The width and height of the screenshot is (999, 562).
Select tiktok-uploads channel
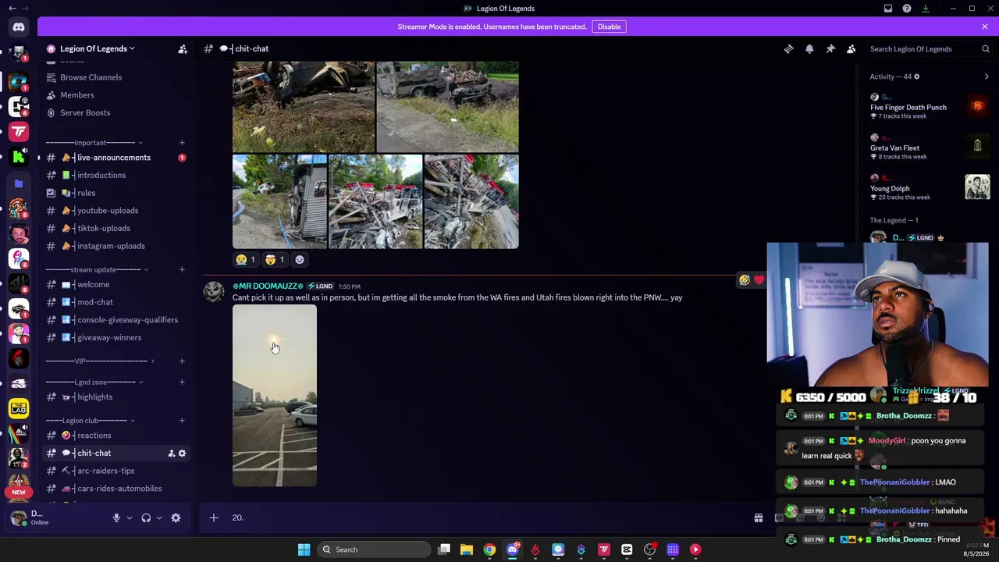[x=115, y=228]
